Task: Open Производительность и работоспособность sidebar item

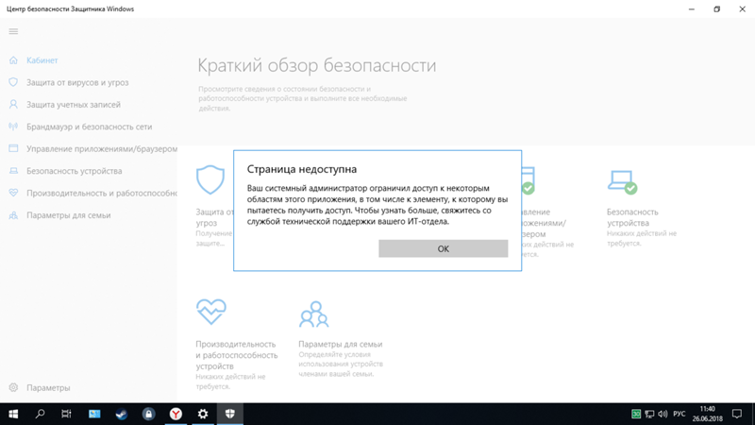Action: 102,194
